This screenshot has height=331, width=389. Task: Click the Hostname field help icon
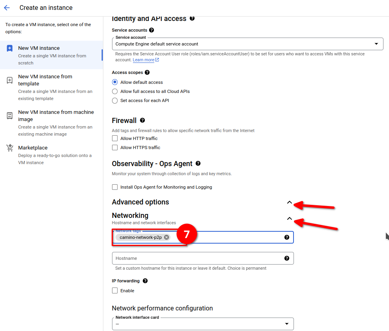point(287,258)
